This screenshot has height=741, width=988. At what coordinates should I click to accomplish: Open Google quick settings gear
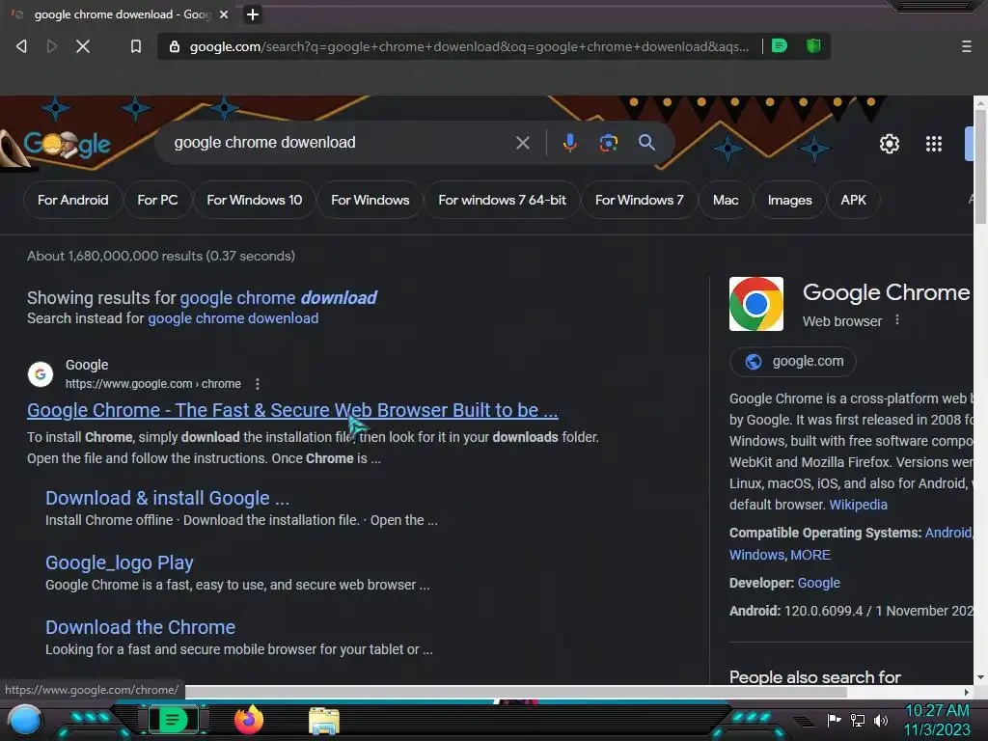click(x=889, y=144)
